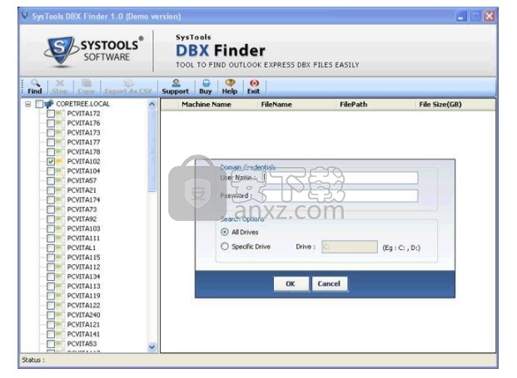Check the PCVITA57 checkbox

click(51, 180)
